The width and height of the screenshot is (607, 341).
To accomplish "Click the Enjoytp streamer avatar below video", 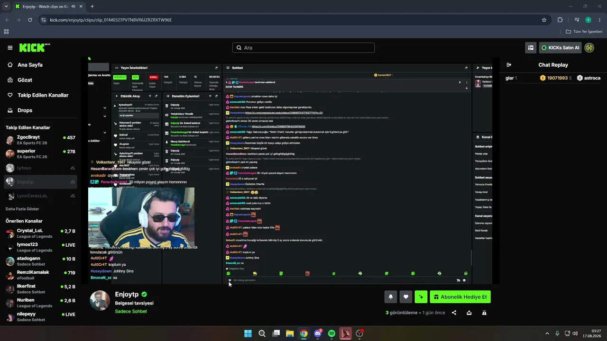I will tap(100, 301).
